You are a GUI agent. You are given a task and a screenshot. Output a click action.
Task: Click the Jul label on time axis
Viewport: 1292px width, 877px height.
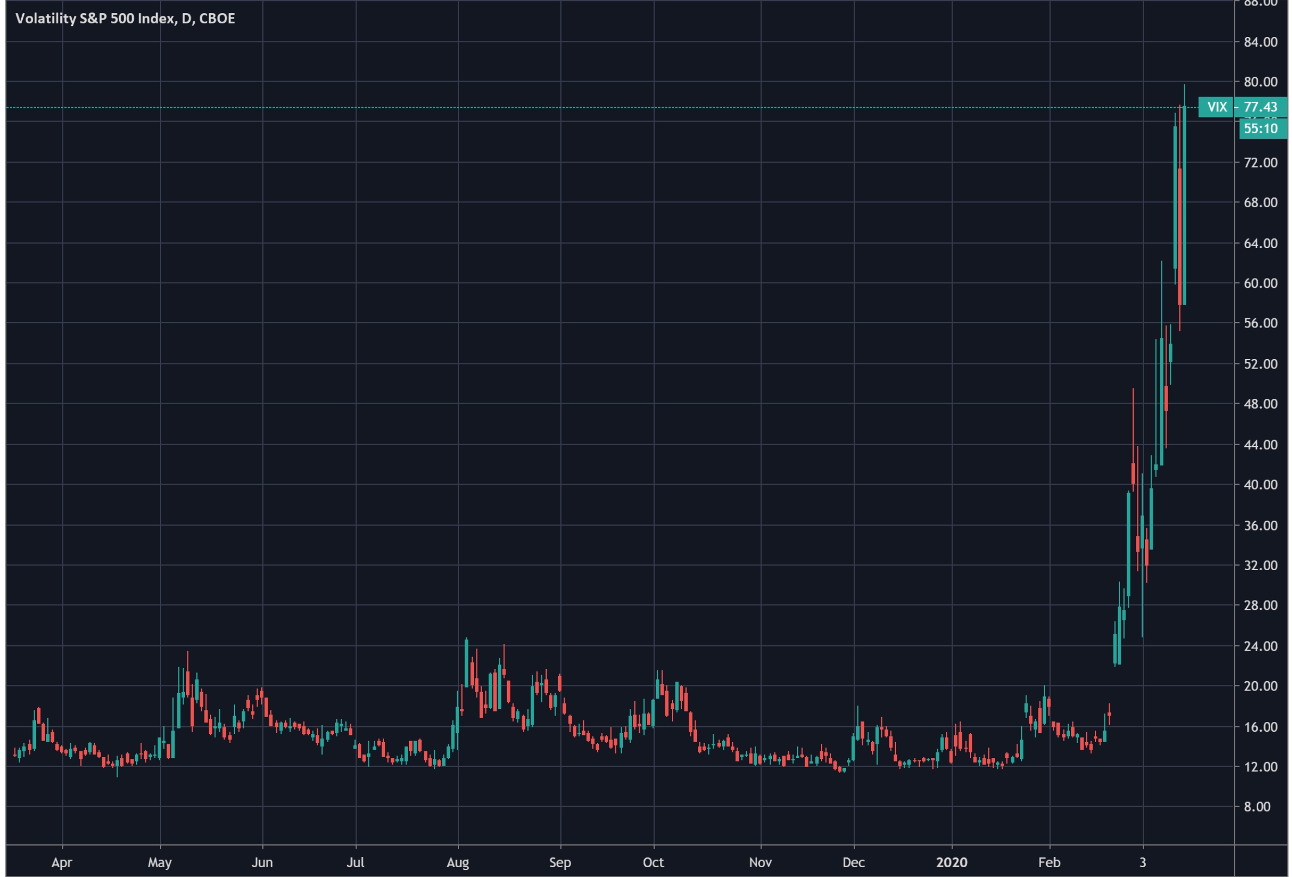tap(355, 862)
